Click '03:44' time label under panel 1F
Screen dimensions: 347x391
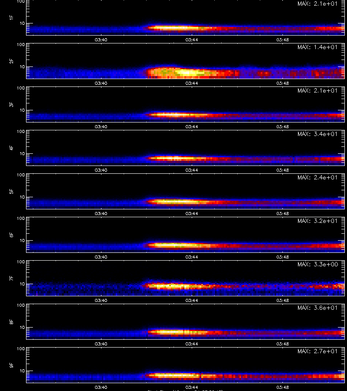[192, 40]
